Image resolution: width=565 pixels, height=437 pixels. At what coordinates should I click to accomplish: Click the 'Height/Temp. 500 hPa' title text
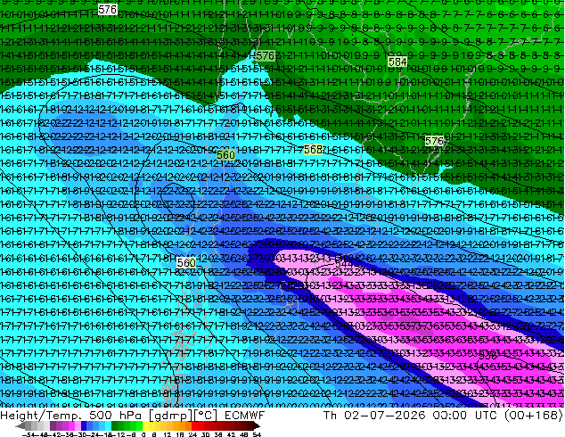coord(70,416)
